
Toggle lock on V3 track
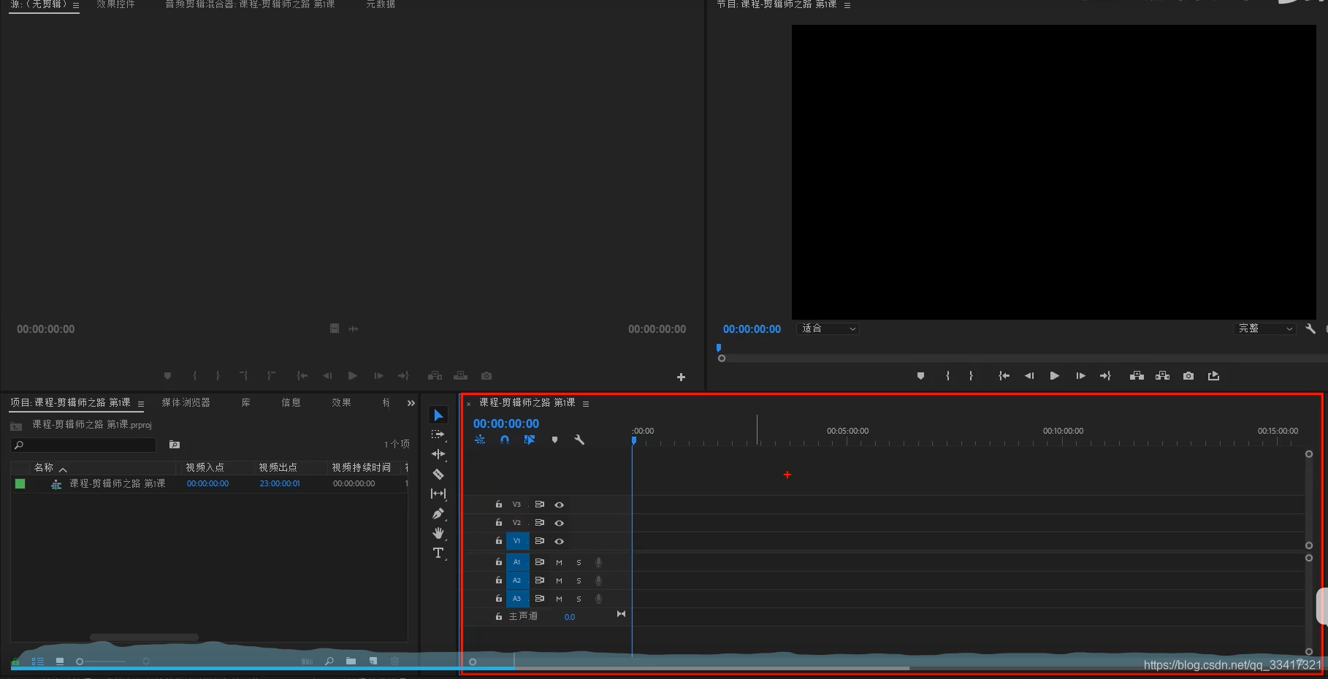[x=499, y=505]
